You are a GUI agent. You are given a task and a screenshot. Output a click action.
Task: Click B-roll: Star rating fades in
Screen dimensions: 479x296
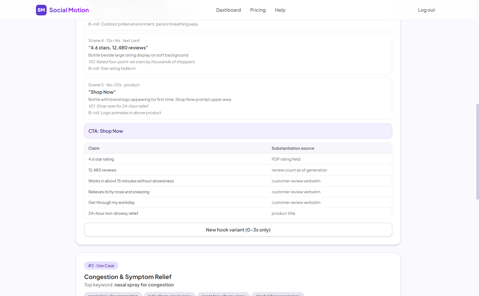point(112,68)
